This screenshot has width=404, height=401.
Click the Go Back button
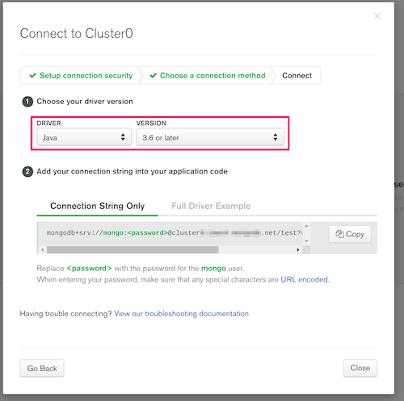(42, 368)
